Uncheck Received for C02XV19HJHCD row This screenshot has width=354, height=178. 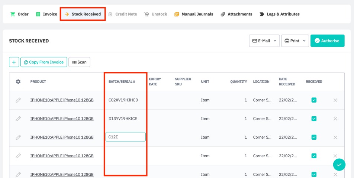pos(314,100)
